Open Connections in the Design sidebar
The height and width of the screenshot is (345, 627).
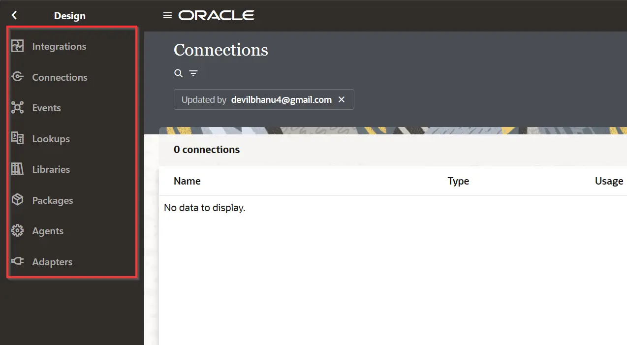pyautogui.click(x=60, y=77)
